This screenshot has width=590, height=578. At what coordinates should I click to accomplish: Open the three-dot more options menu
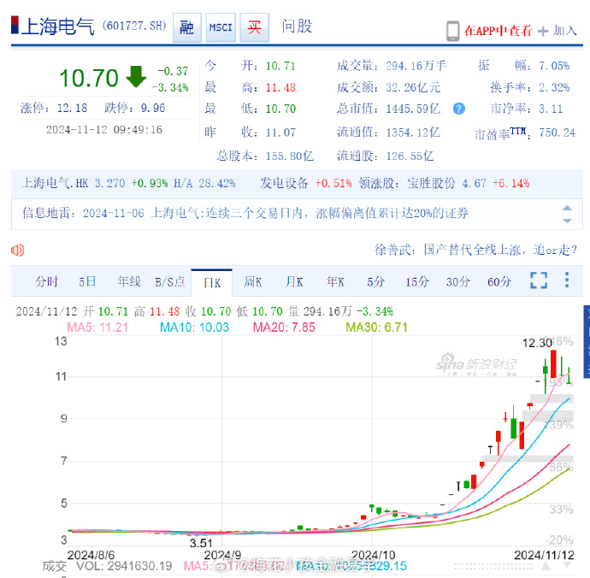coord(567,280)
